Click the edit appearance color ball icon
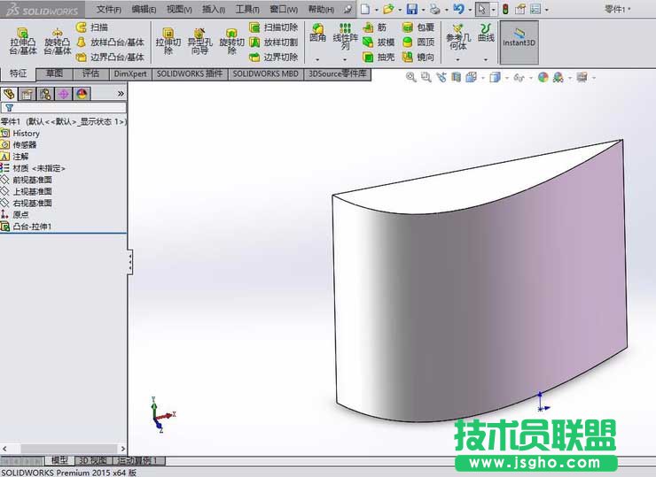This screenshot has height=477, width=656. click(x=543, y=77)
